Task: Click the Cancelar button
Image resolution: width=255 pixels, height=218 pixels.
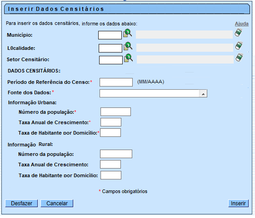Action: coord(57,203)
